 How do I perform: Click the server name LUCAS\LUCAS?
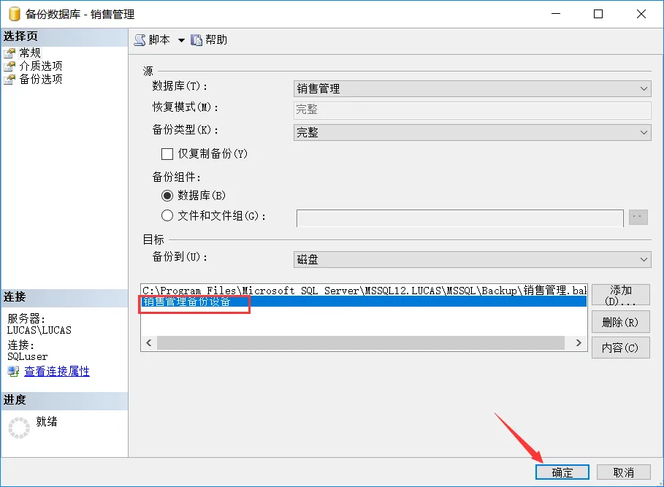(39, 330)
